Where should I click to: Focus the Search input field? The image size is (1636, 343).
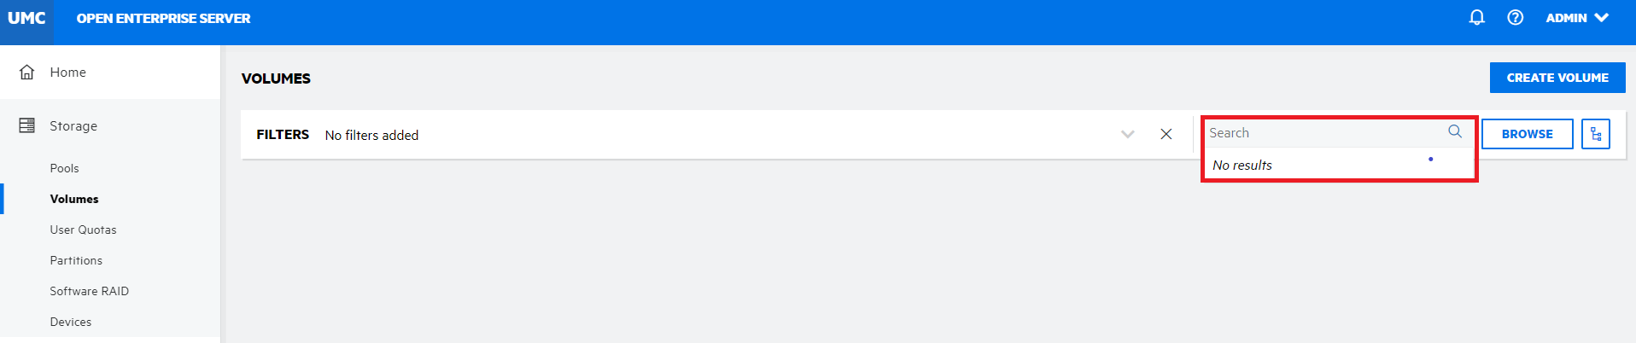1324,132
